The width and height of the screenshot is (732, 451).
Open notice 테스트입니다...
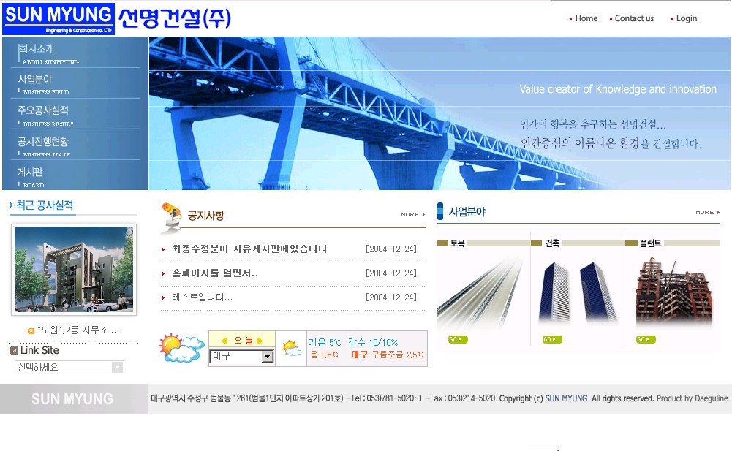point(202,297)
